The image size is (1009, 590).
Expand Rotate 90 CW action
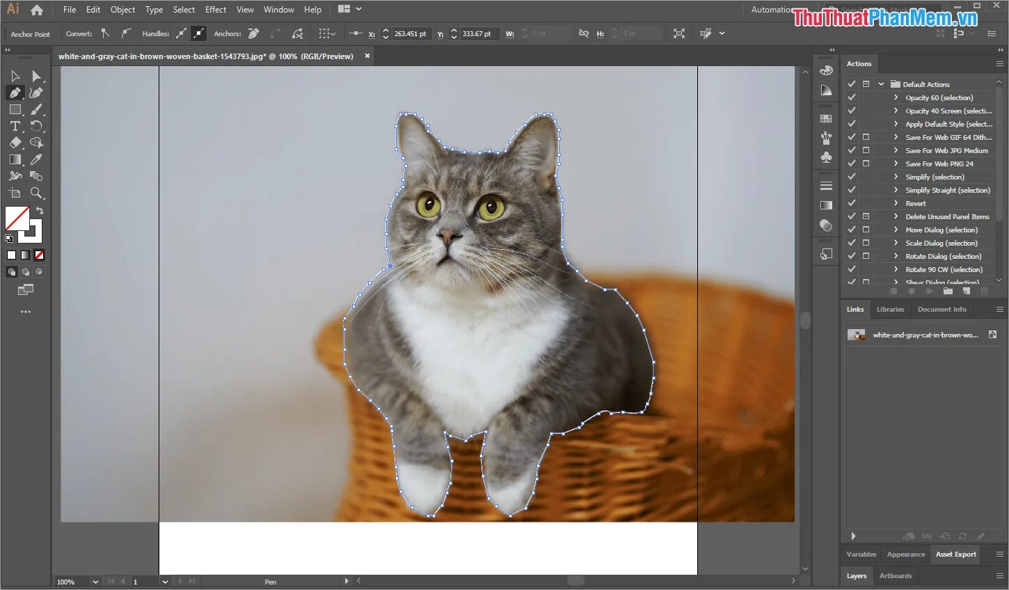pyautogui.click(x=896, y=269)
